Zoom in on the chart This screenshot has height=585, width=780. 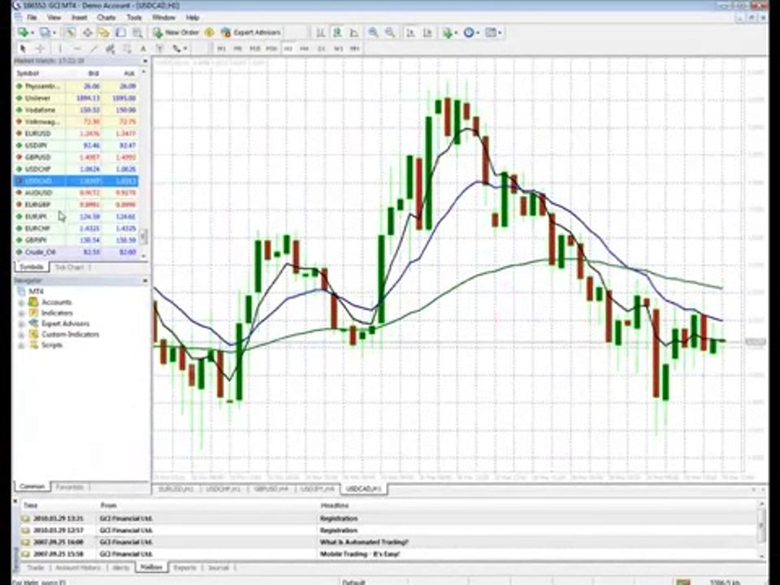point(373,32)
